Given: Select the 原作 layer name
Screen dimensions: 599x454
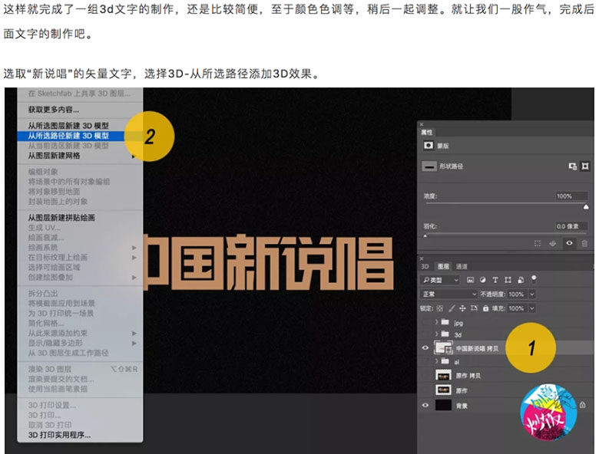Looking at the screenshot, I should pyautogui.click(x=462, y=390).
